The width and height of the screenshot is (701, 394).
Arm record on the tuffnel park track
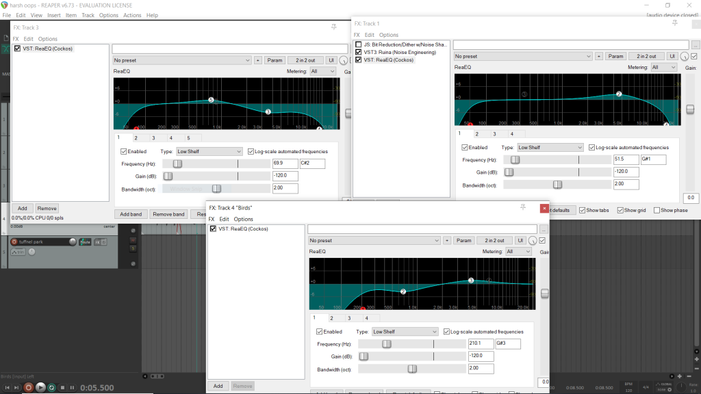(14, 241)
